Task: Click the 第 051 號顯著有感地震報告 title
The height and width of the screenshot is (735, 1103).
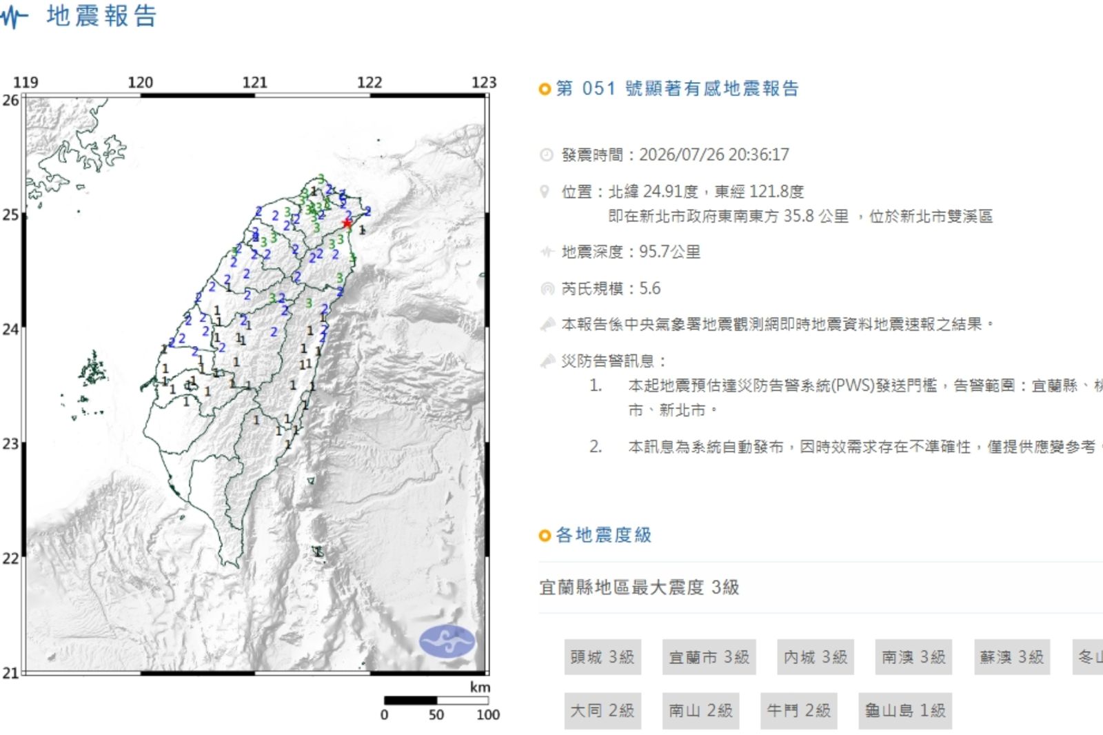Action: [677, 89]
